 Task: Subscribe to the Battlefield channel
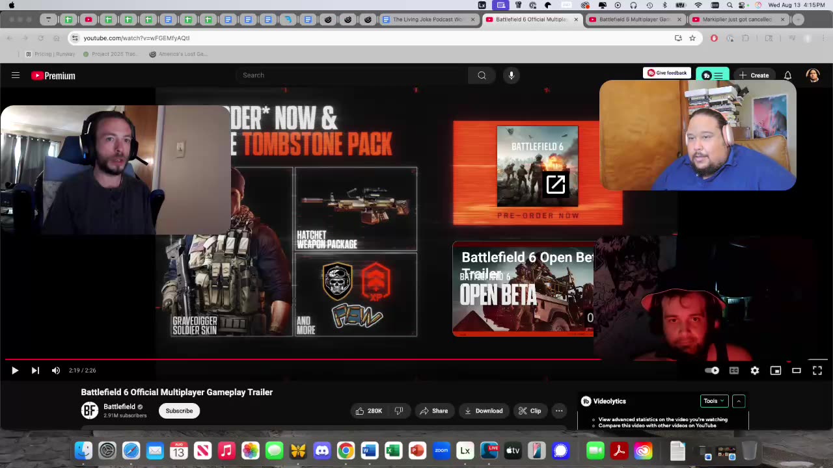[179, 411]
